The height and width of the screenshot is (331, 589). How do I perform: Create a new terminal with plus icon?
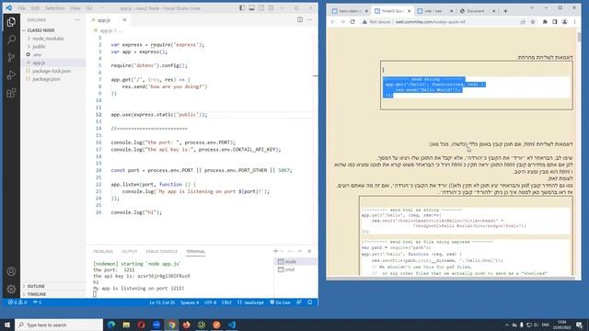(x=276, y=251)
